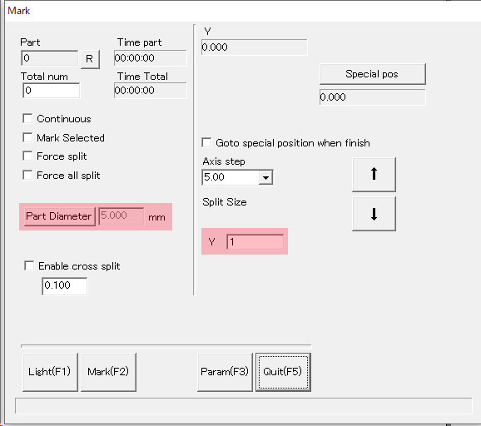Viewport: 481px width, 426px height.
Task: Tick the Mark Selected checkbox
Action: [27, 137]
